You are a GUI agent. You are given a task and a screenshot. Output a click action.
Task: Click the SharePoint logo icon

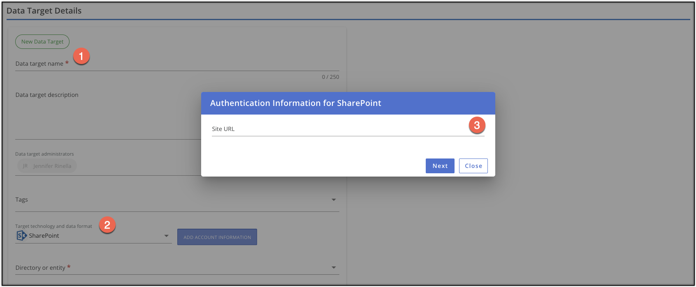(x=21, y=236)
